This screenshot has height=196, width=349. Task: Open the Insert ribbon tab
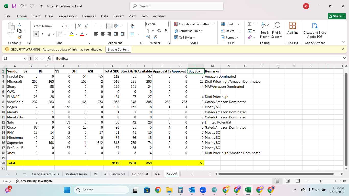click(36, 16)
